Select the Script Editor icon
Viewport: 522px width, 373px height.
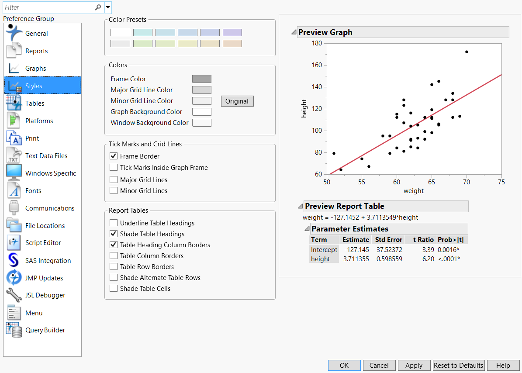(x=14, y=242)
